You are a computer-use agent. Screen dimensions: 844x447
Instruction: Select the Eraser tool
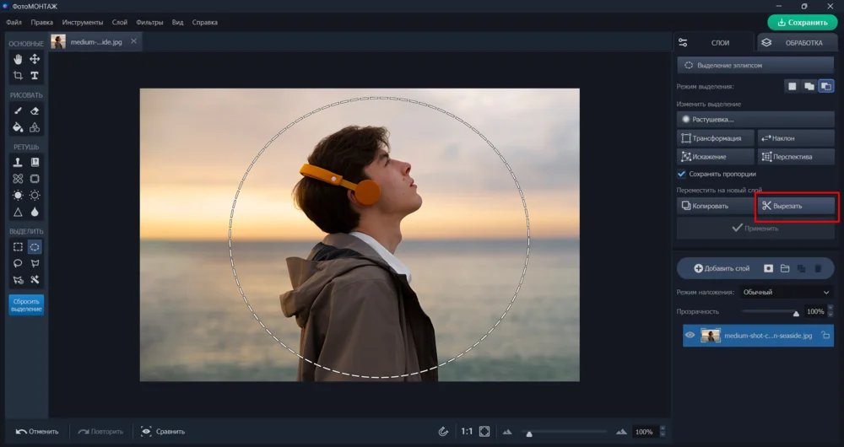click(x=35, y=110)
